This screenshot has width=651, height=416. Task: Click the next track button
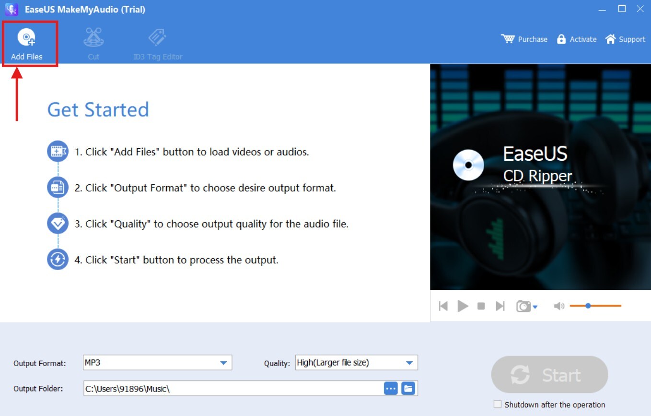click(x=500, y=306)
